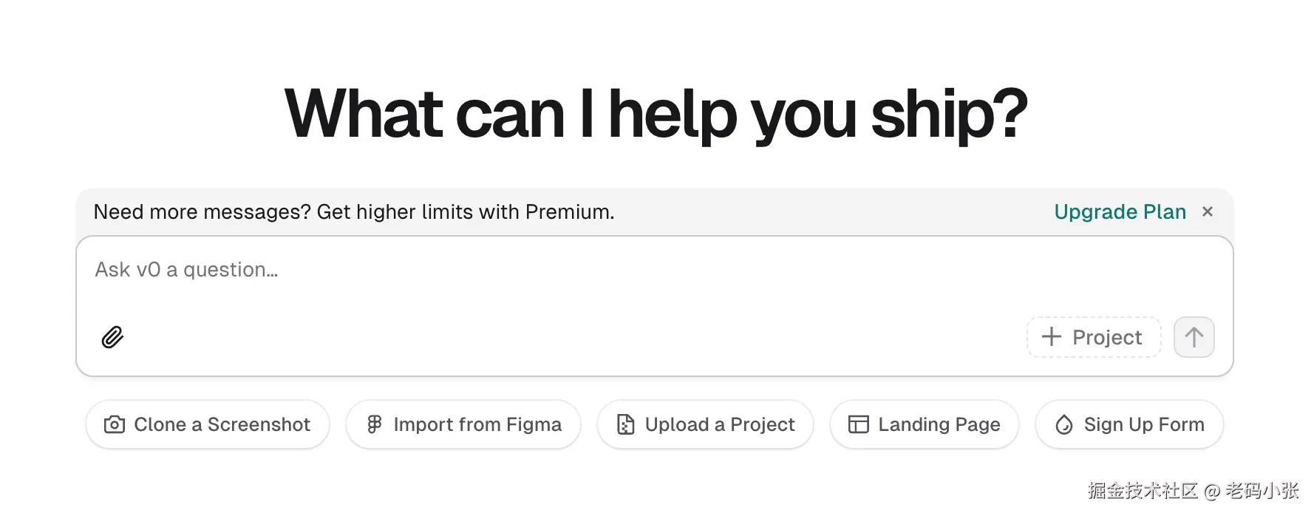This screenshot has width=1314, height=516.
Task: Dismiss the Premium limits banner
Action: point(1208,211)
